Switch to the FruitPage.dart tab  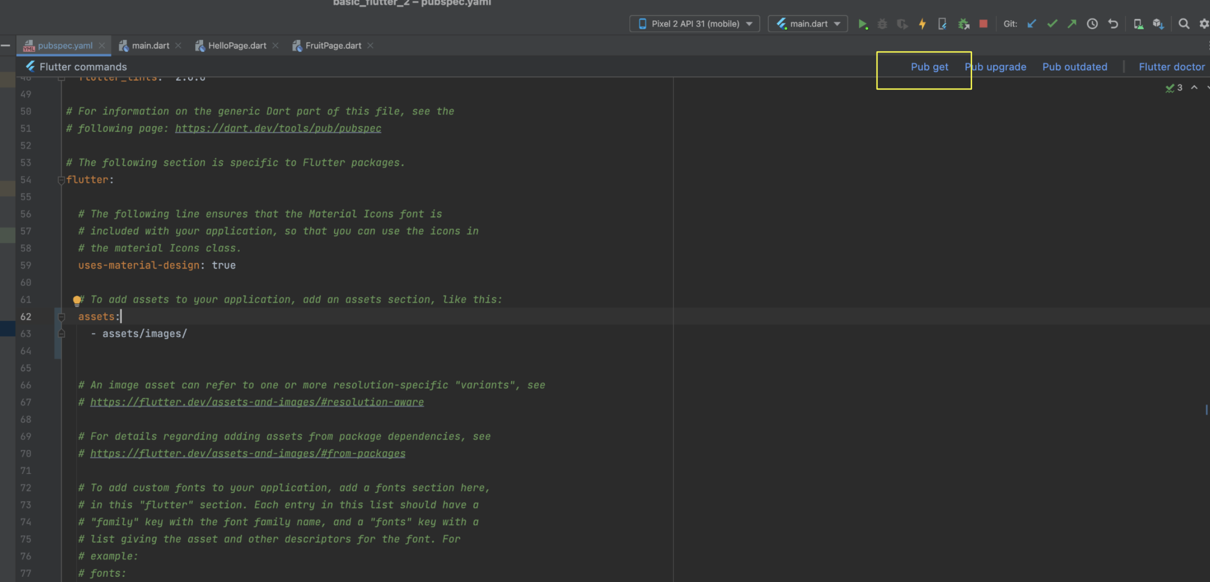[x=333, y=46]
